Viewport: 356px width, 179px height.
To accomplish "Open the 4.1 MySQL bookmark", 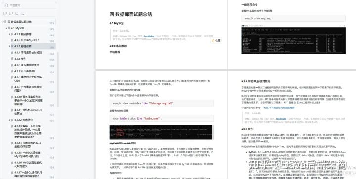I will 17,28.
